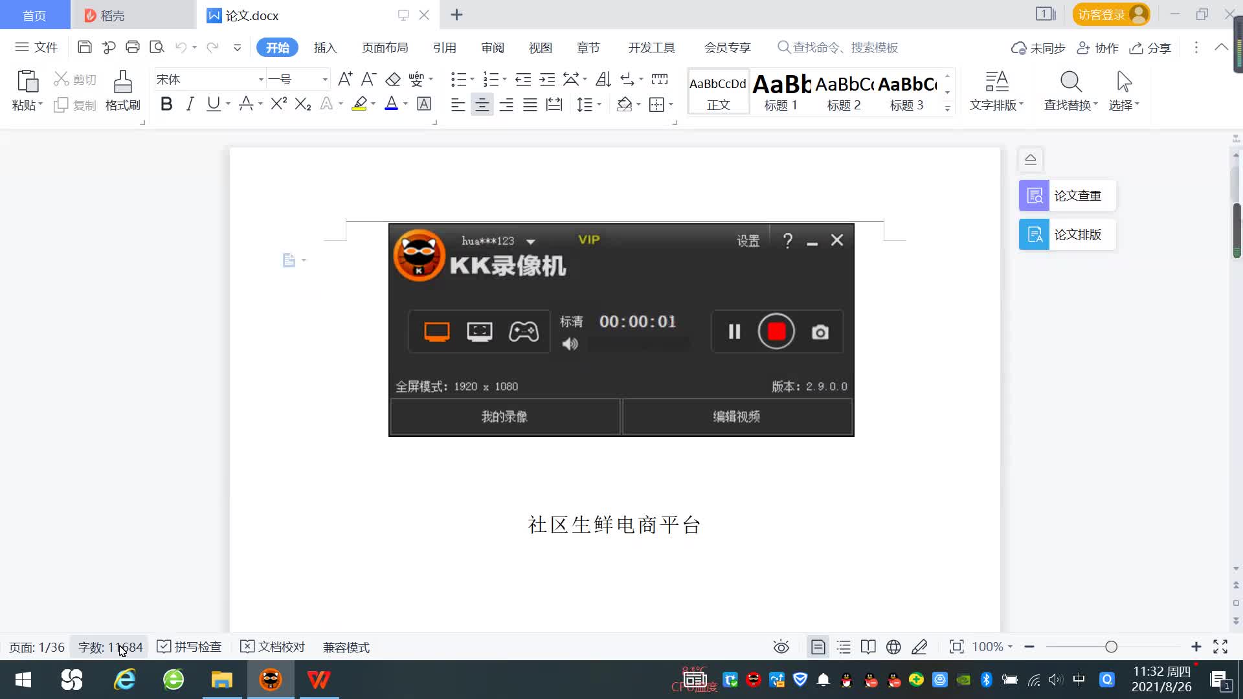Click the 访客登录 login button
Viewport: 1243px width, 699px height.
pyautogui.click(x=1111, y=14)
